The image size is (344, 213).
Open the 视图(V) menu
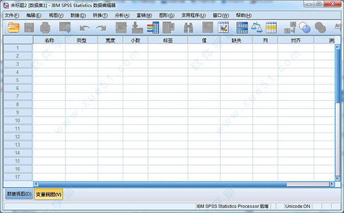click(56, 15)
